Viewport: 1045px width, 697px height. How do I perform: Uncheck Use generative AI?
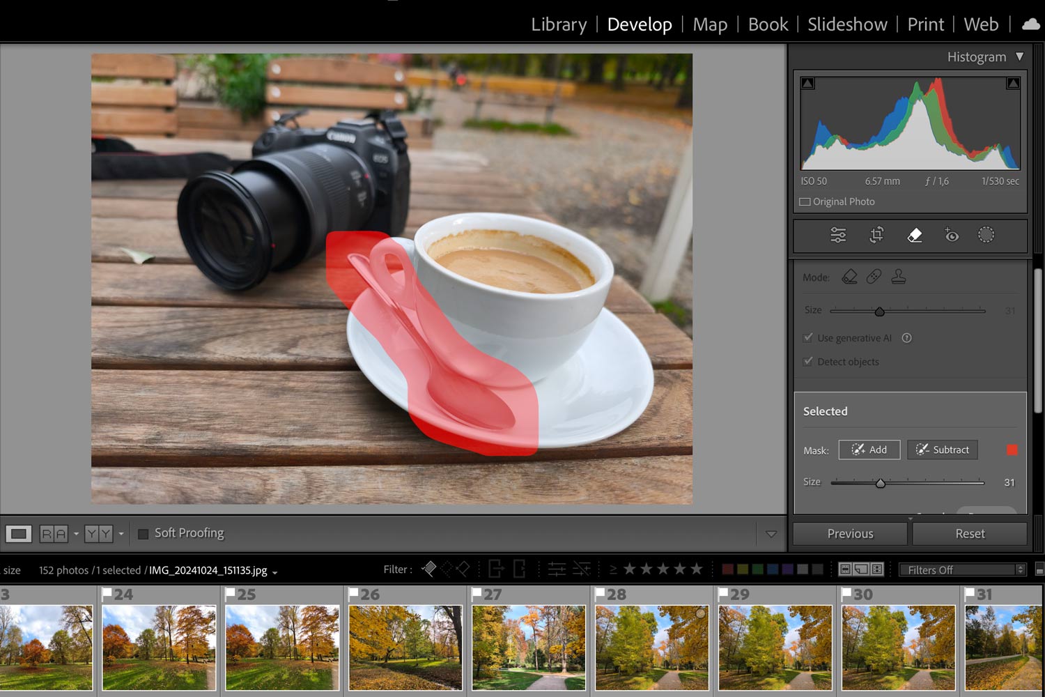tap(808, 338)
